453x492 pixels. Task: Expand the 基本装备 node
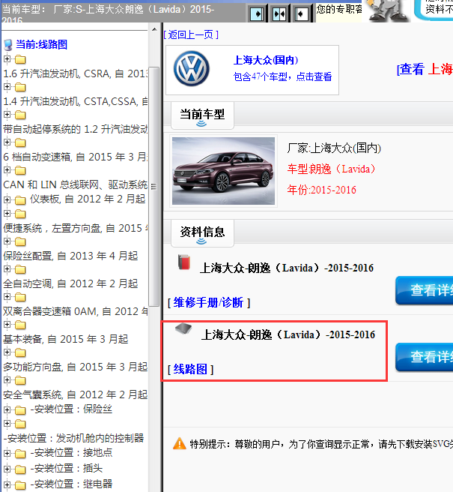(x=7, y=325)
